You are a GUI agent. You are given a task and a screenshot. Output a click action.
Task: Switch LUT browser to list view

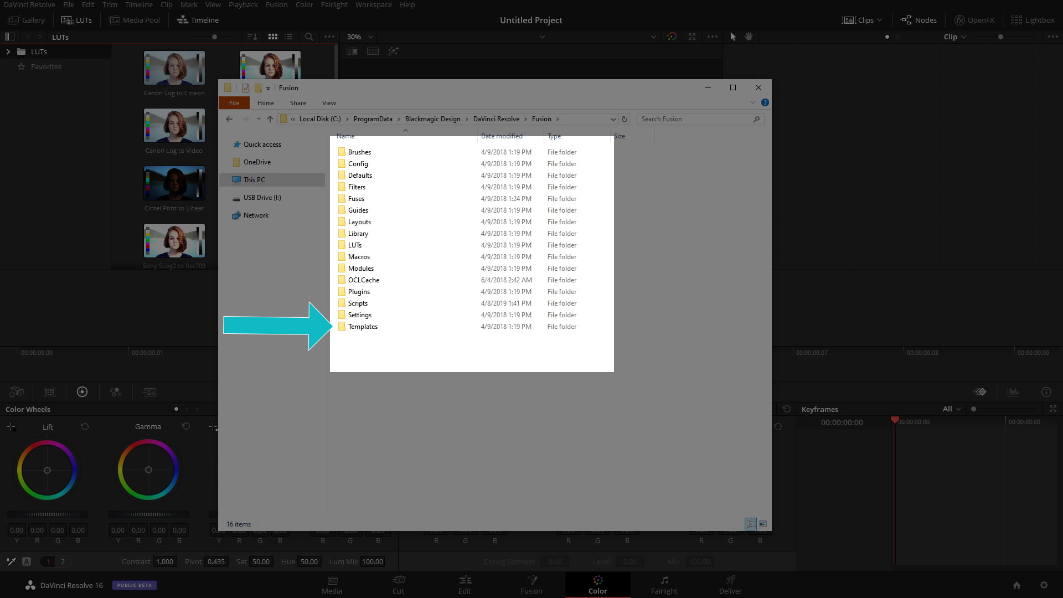(288, 37)
